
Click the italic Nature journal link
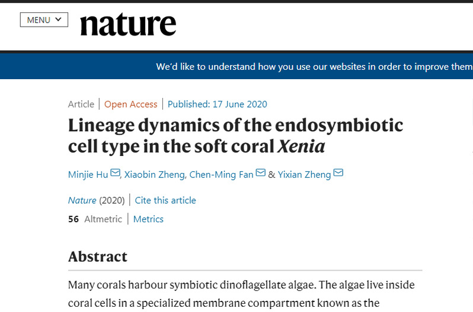pos(82,200)
